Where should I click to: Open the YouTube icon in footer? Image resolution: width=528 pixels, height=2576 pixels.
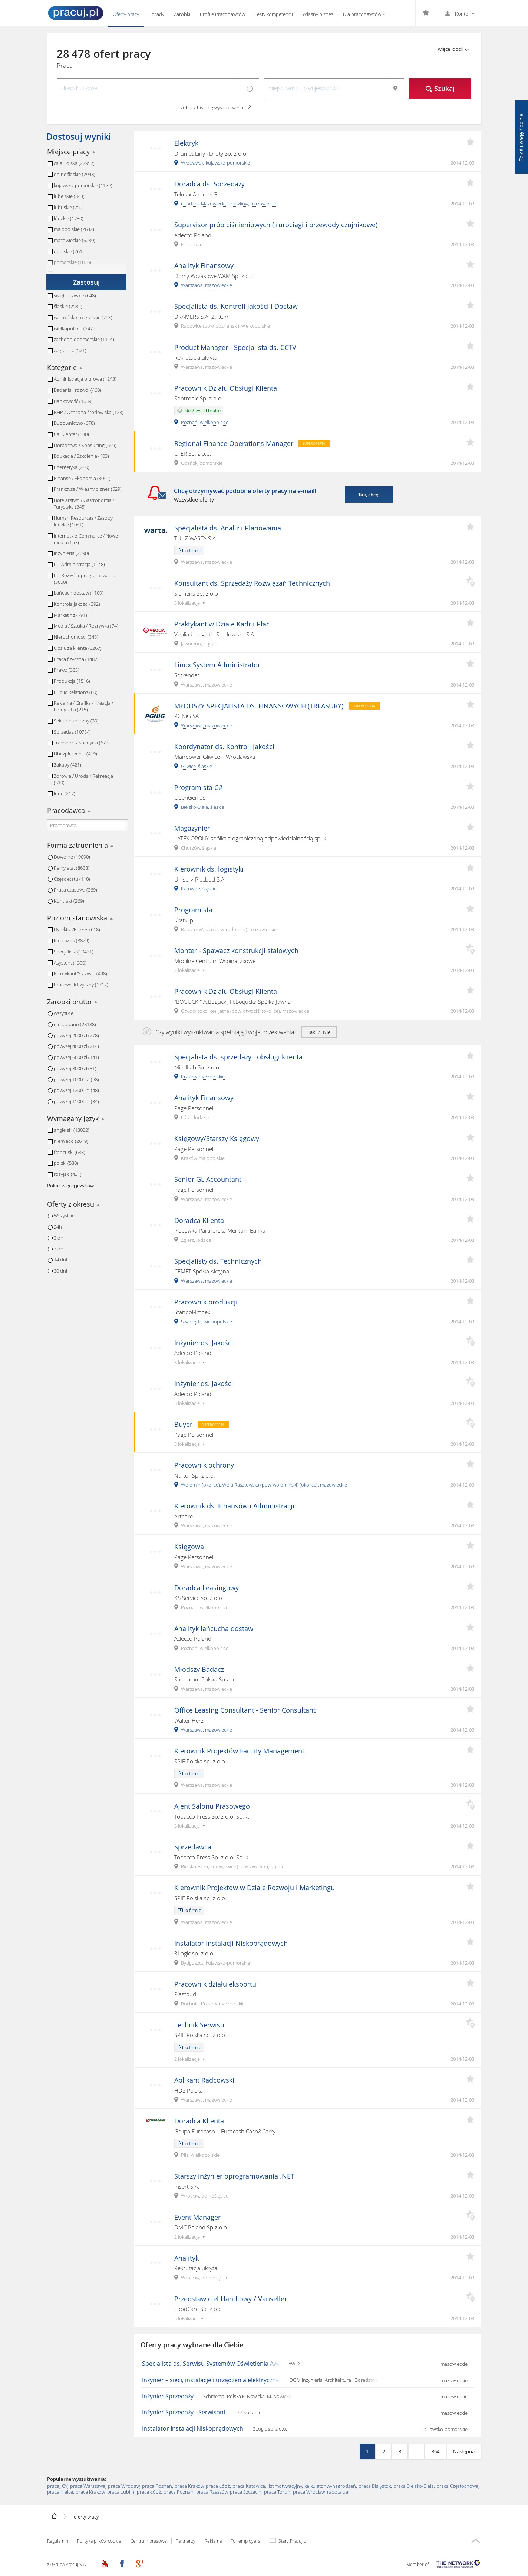104,2563
